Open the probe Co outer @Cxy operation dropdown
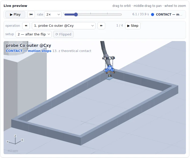 point(64,26)
